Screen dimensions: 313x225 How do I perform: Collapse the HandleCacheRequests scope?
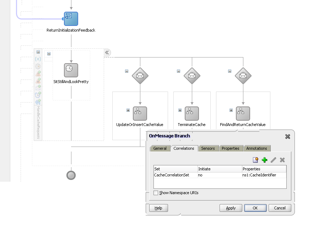pos(38,52)
